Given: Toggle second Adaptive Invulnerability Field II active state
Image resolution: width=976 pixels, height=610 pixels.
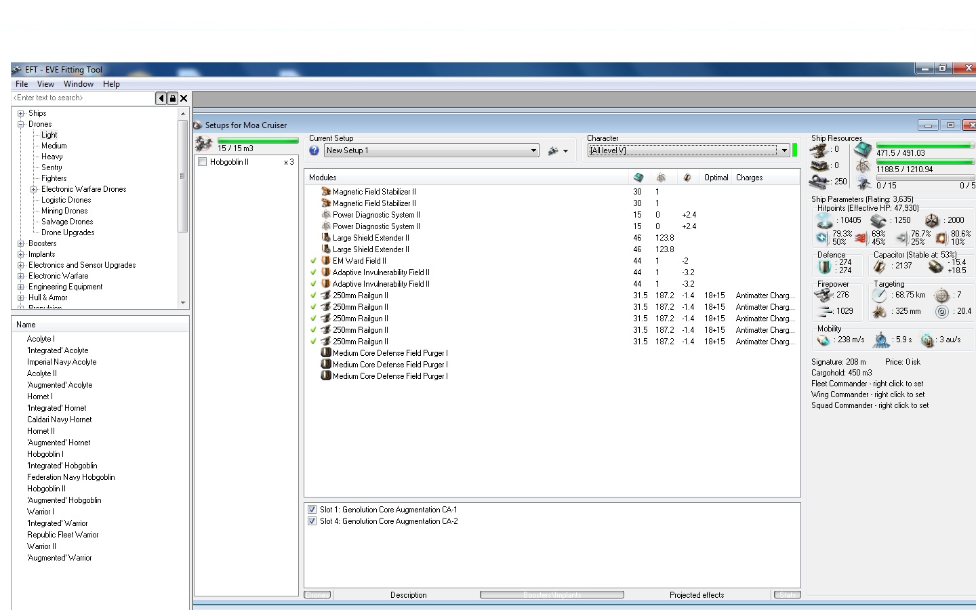Looking at the screenshot, I should click(x=313, y=284).
